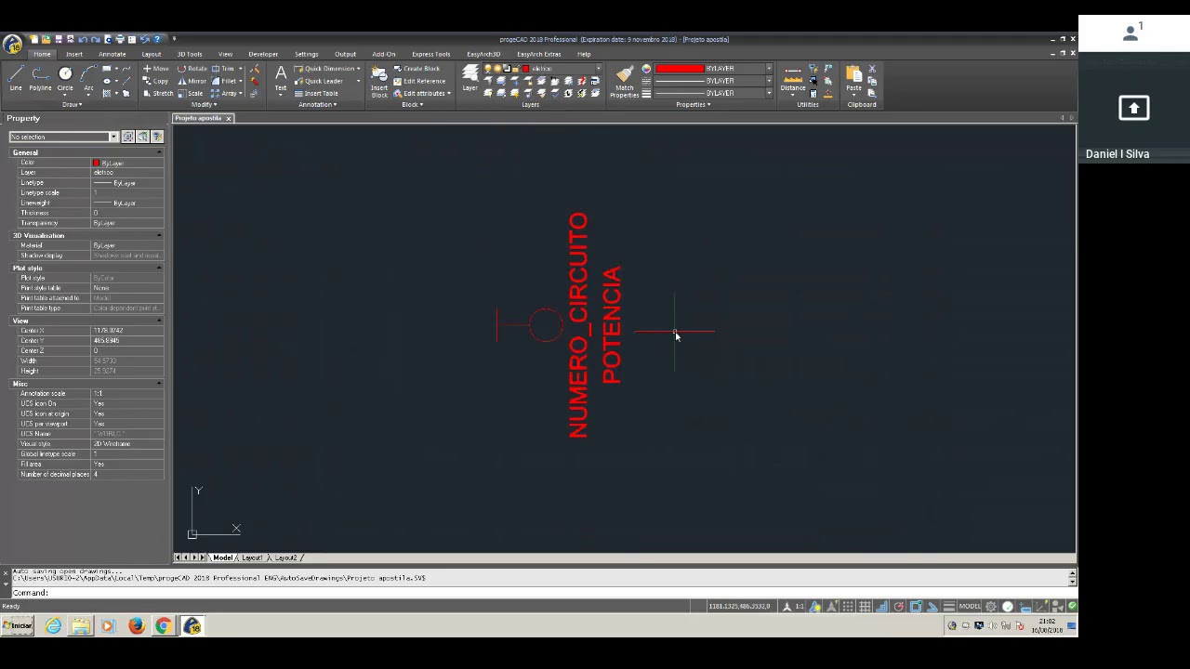
Task: Expand the Modify panel
Action: [x=204, y=104]
